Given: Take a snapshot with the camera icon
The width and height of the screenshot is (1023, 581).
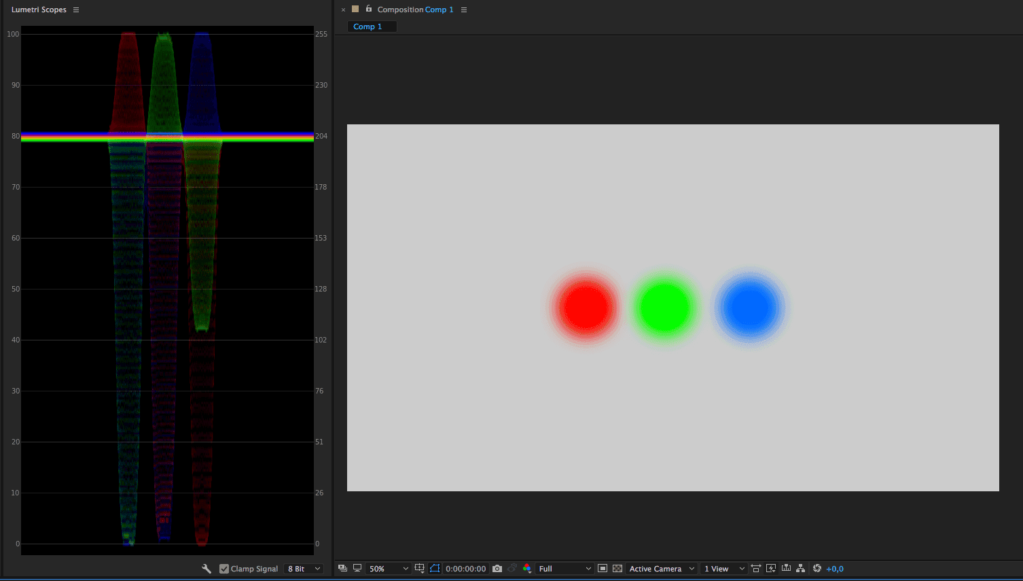Looking at the screenshot, I should point(497,569).
